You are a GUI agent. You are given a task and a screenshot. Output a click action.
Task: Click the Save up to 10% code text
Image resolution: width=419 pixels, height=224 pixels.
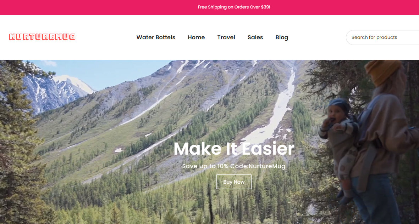point(234,166)
